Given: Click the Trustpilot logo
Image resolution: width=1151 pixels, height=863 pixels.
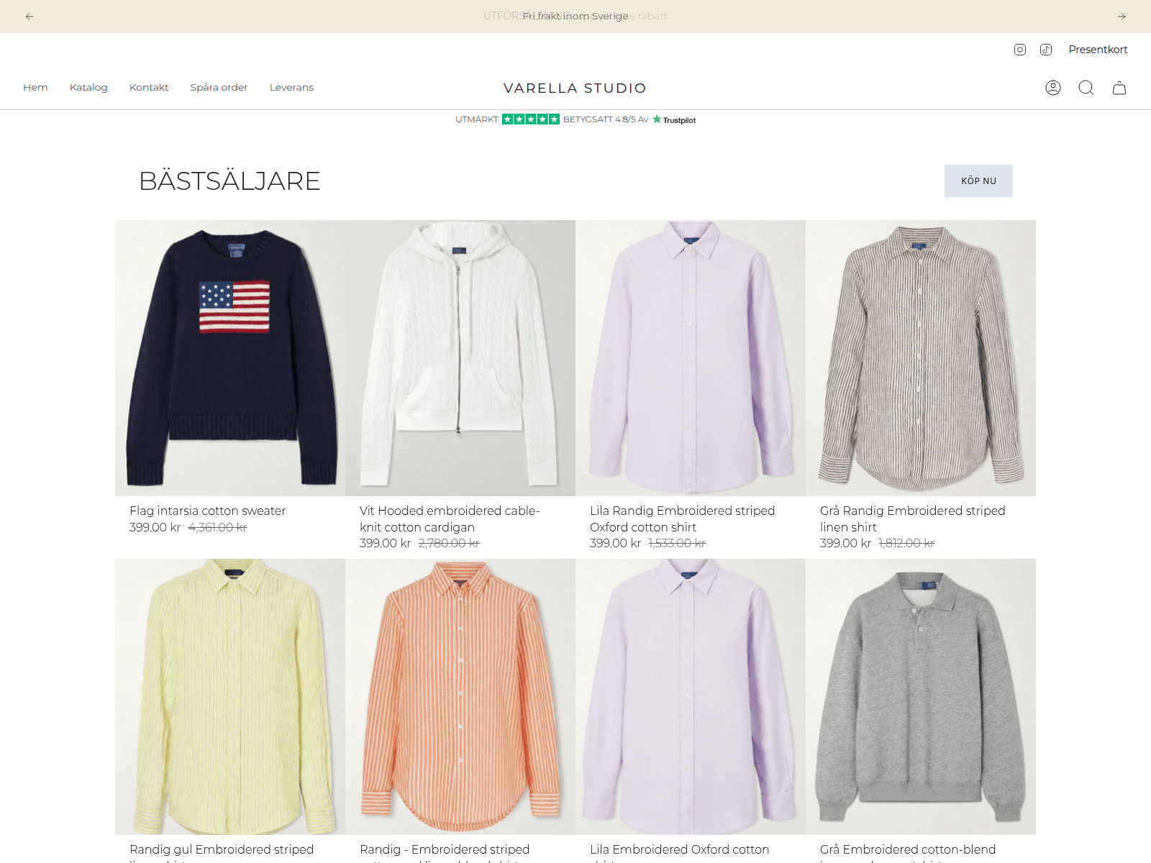Looking at the screenshot, I should click(674, 119).
